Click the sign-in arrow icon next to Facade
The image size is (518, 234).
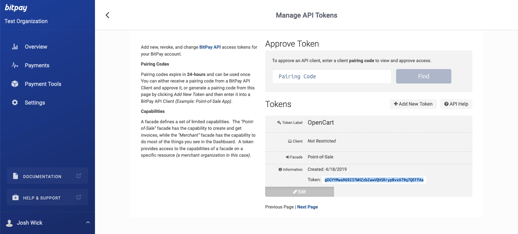tap(288, 157)
